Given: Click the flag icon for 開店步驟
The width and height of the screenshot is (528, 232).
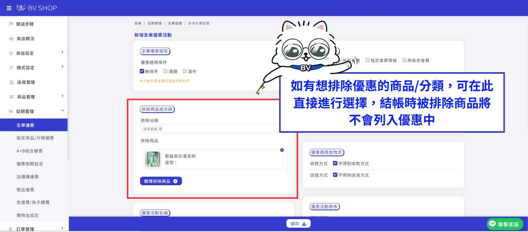Looking at the screenshot, I should 11,24.
